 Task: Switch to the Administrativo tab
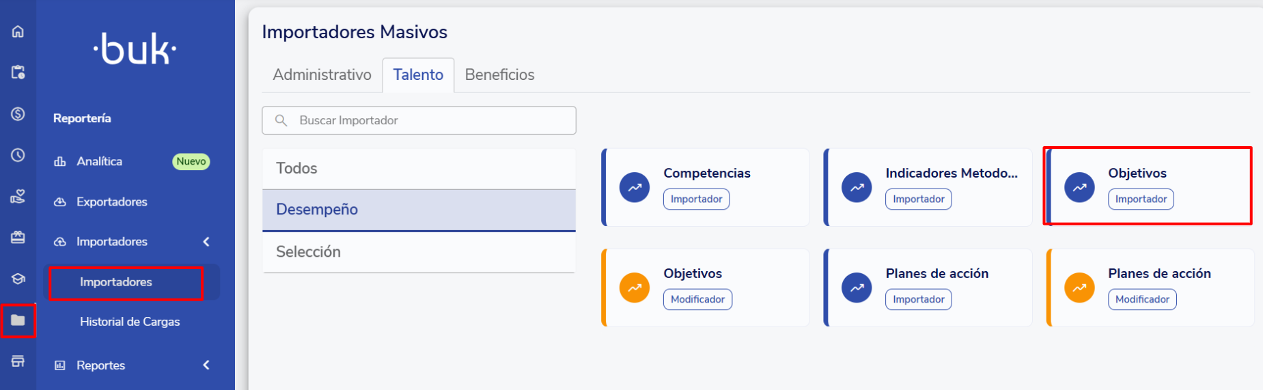tap(322, 75)
